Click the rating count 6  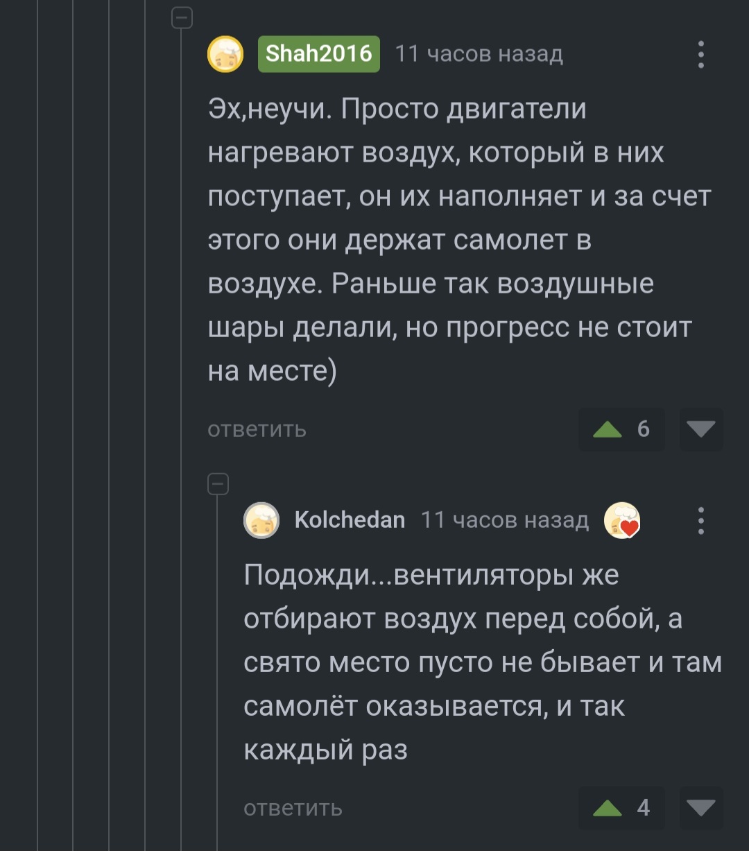[644, 430]
